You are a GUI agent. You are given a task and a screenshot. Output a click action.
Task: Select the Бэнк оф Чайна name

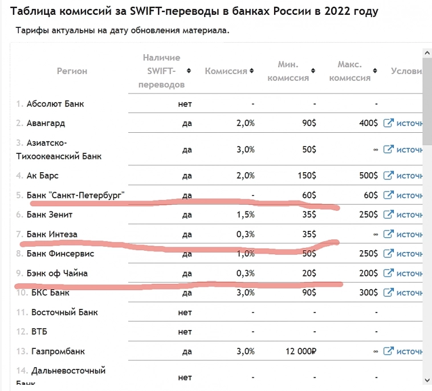(x=57, y=274)
